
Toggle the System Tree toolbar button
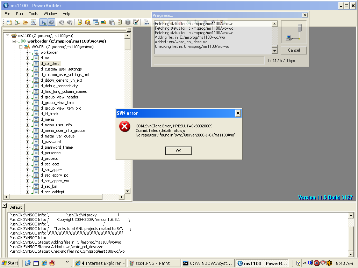pyautogui.click(x=43, y=23)
